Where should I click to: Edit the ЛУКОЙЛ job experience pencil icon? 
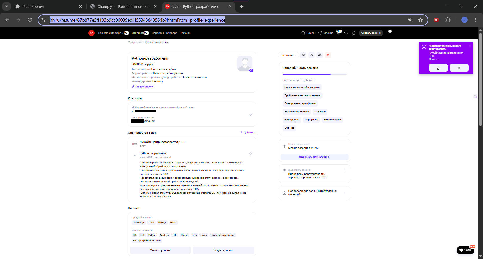pyautogui.click(x=250, y=153)
